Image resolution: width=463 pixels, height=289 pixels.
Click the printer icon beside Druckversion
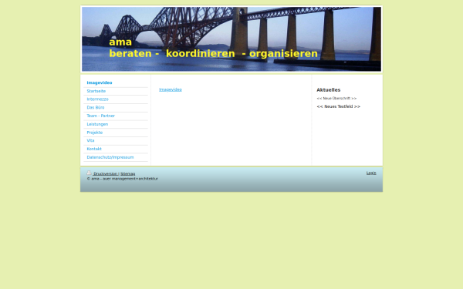tap(89, 173)
